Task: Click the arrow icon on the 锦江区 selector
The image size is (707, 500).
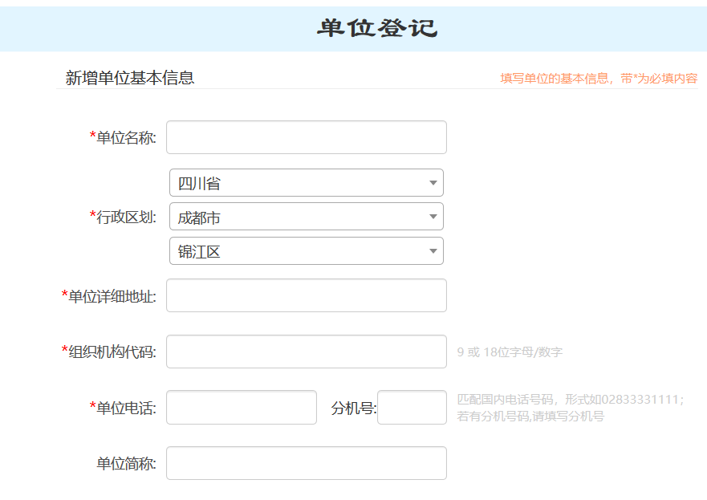Action: pyautogui.click(x=433, y=251)
